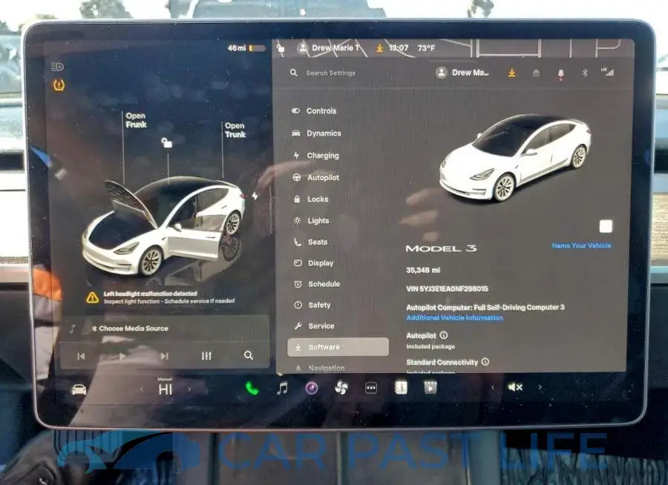The image size is (668, 485).
Task: Tap the notifications bell icon
Action: [x=560, y=73]
